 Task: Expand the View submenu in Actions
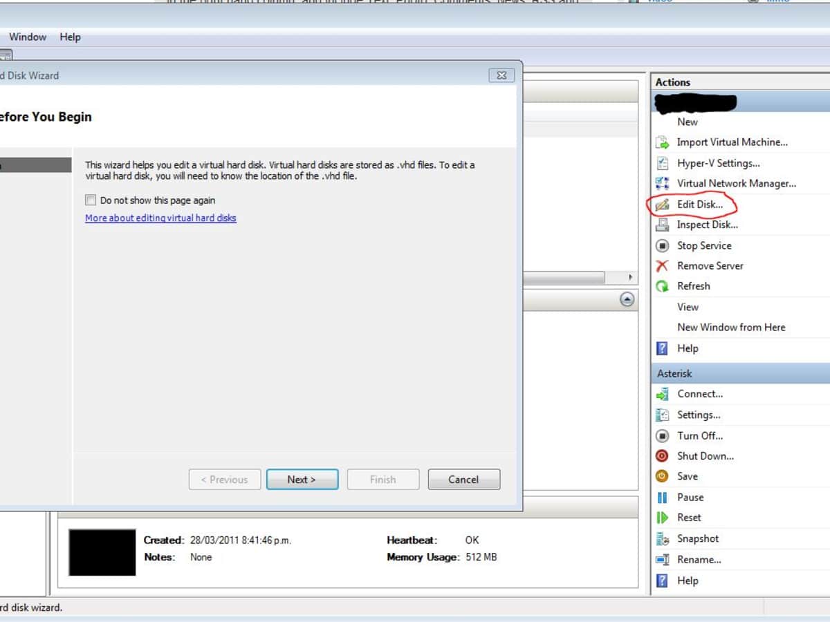[x=688, y=307]
